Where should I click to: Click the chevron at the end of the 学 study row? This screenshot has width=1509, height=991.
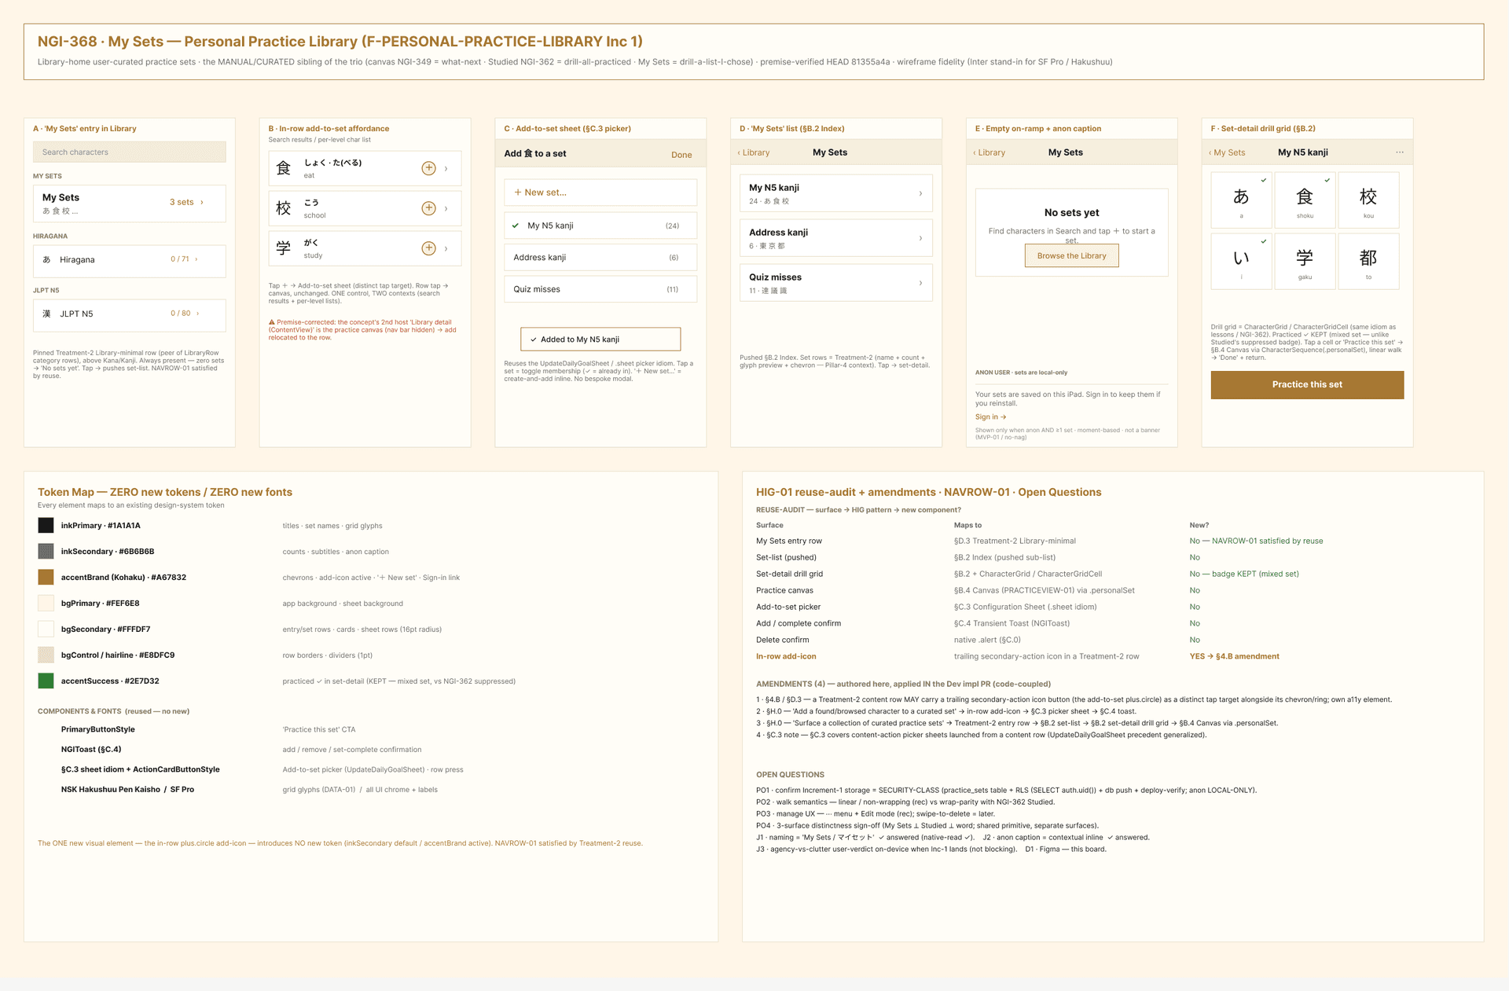click(x=446, y=248)
